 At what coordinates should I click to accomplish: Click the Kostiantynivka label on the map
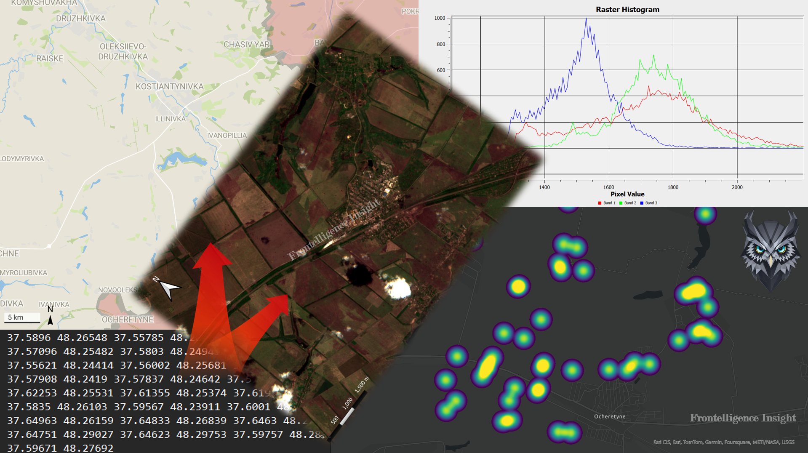click(169, 87)
